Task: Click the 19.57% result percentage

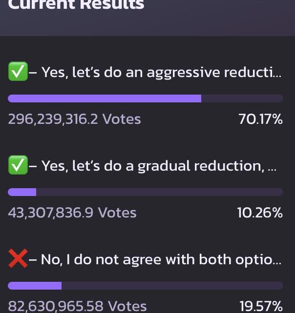Action: coord(261,306)
